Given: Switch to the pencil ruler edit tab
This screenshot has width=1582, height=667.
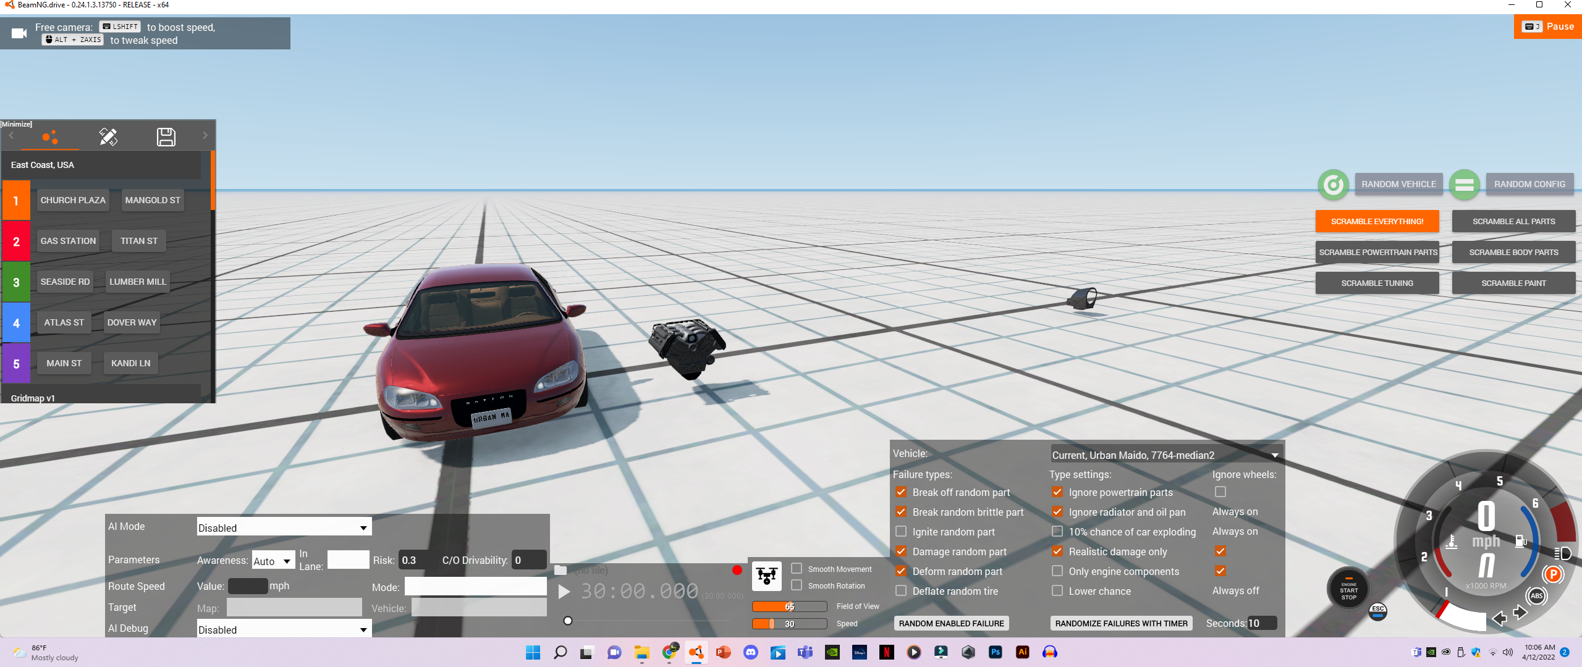Looking at the screenshot, I should point(108,136).
